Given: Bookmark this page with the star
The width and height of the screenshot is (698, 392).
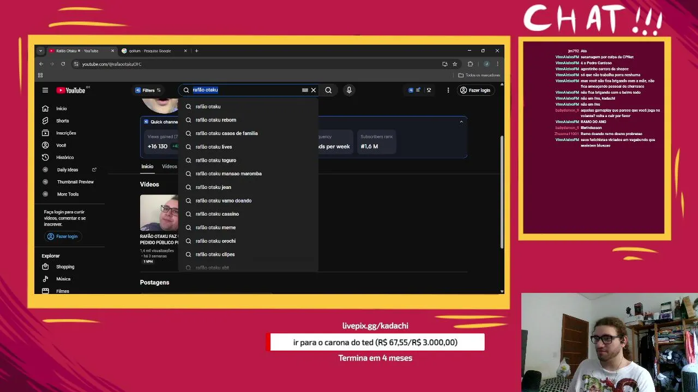Looking at the screenshot, I should pyautogui.click(x=455, y=64).
